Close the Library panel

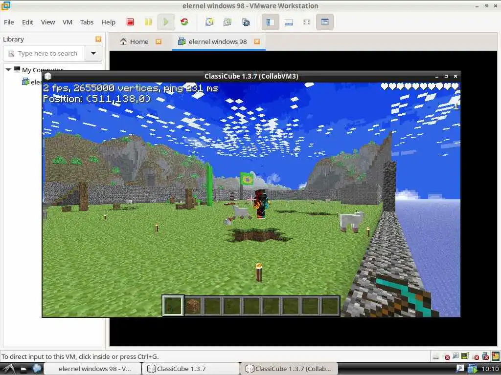point(98,39)
